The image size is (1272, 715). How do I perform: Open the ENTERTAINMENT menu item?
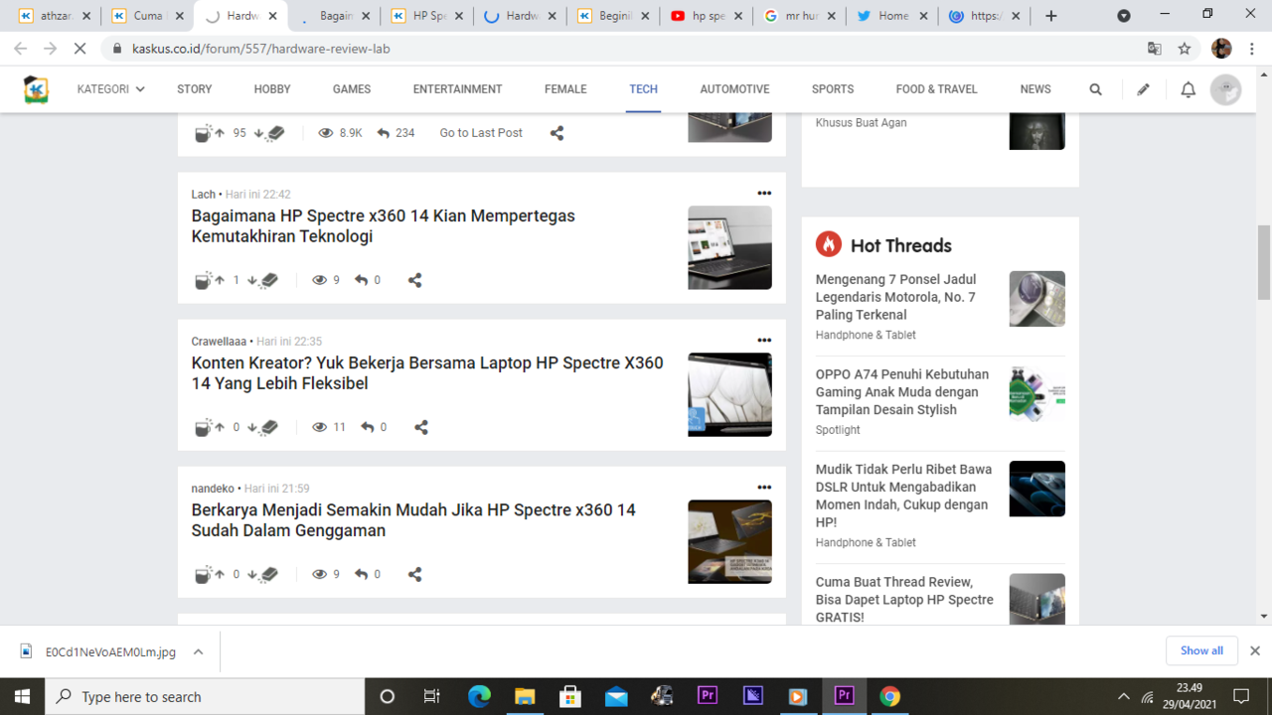(x=457, y=89)
